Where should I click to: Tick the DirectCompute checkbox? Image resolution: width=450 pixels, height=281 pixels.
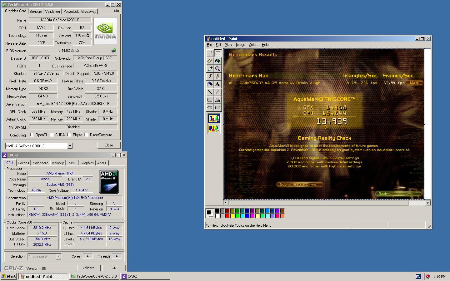pyautogui.click(x=86, y=135)
